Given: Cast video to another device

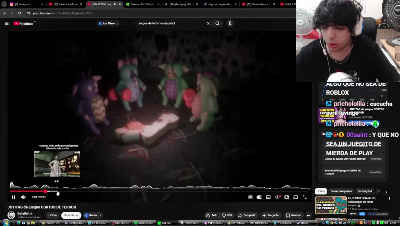Looking at the screenshot, I should click(x=296, y=197).
